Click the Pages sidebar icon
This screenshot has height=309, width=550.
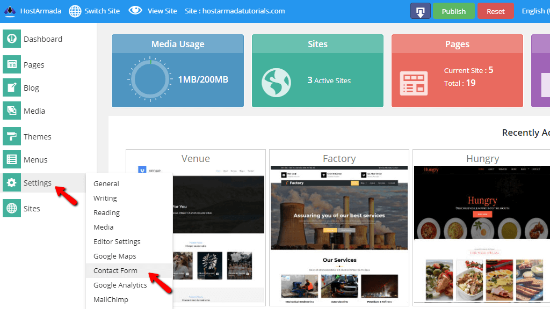coord(12,64)
